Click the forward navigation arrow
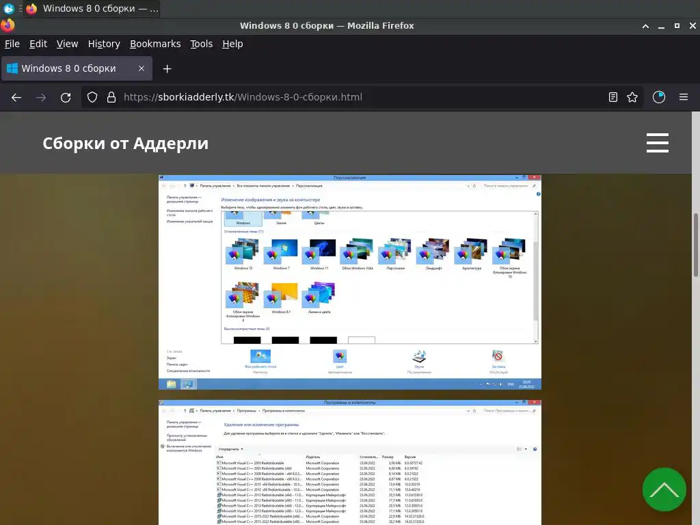Viewport: 700px width, 525px height. click(41, 97)
